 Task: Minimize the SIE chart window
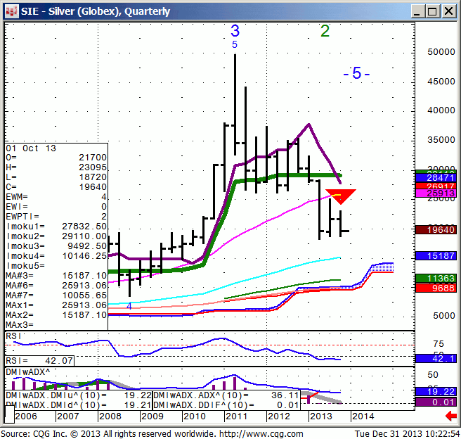pos(415,11)
